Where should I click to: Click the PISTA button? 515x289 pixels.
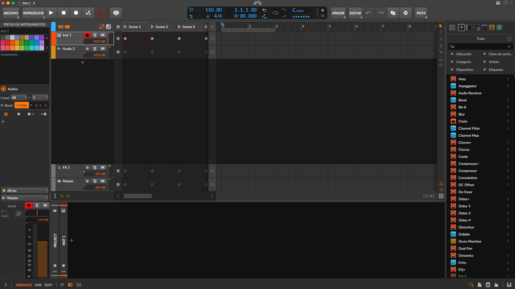point(421,13)
